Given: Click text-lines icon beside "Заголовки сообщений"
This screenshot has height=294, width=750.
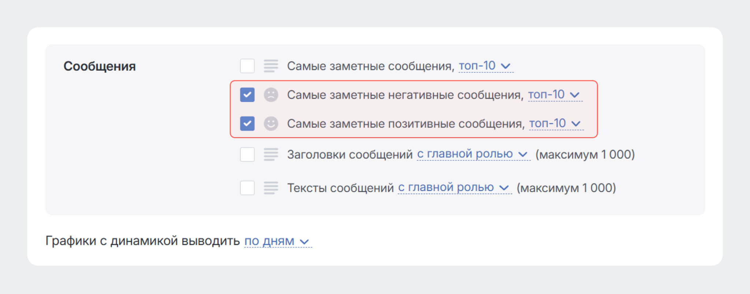Looking at the screenshot, I should [x=271, y=154].
